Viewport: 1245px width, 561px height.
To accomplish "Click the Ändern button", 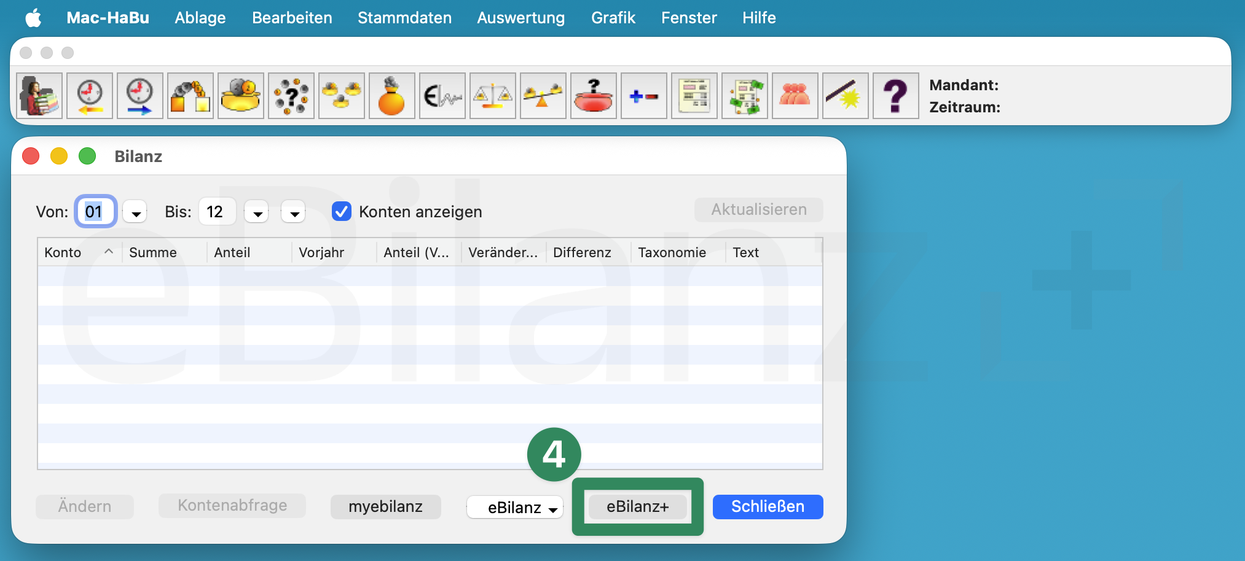I will point(85,506).
